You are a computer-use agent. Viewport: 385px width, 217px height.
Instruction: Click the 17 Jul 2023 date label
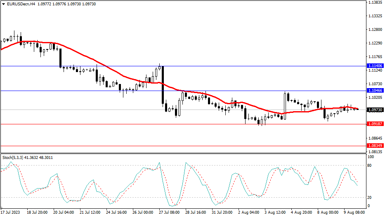[x=11, y=212]
